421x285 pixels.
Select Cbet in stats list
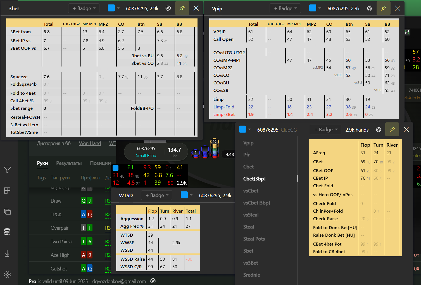point(248,167)
